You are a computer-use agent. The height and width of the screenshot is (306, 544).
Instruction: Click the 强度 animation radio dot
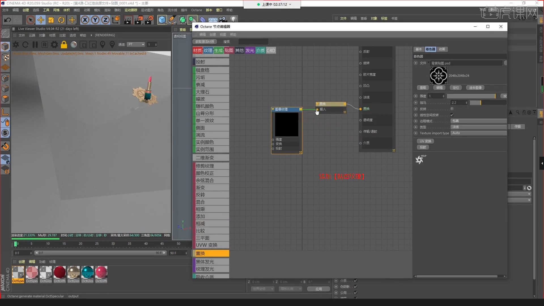coord(416,96)
